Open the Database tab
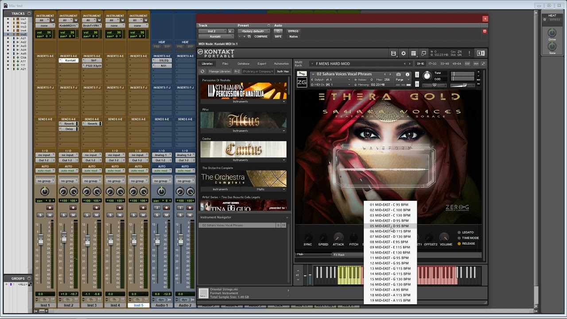The image size is (567, 319). click(243, 64)
